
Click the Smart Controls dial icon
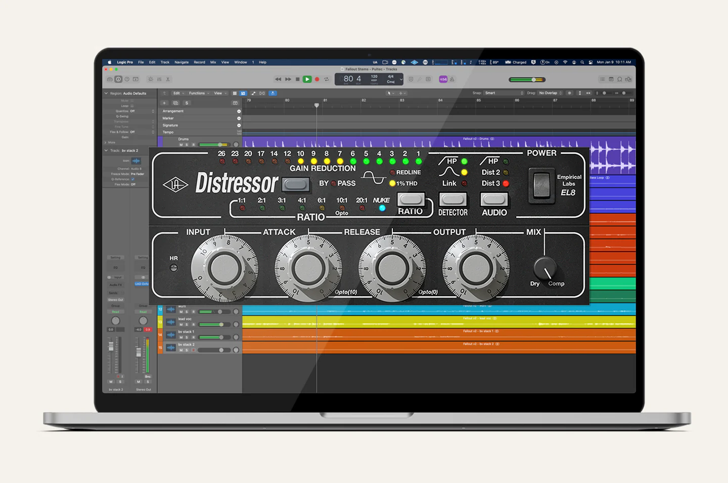[150, 79]
